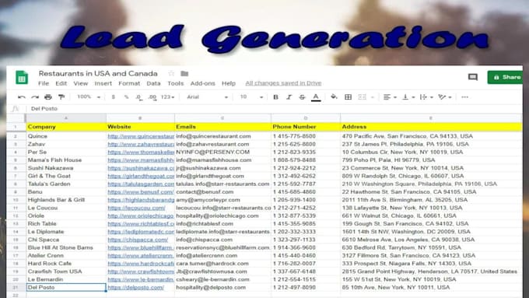Viewport: 529px width, 298px height.
Task: Click the three-dot more toolbar options
Action: coord(464,96)
